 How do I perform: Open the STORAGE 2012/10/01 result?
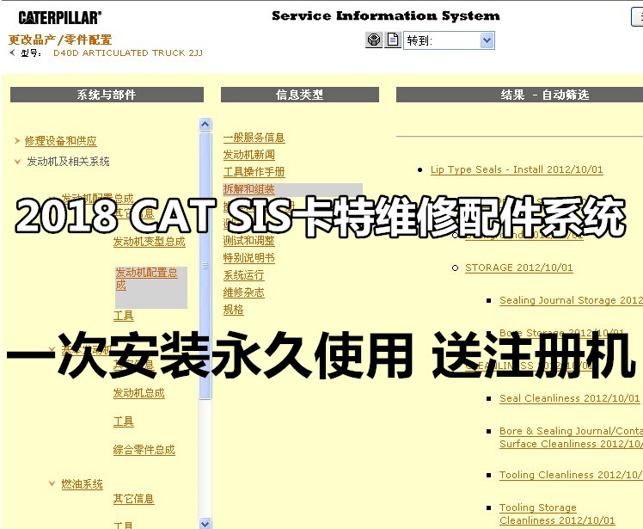click(x=518, y=268)
